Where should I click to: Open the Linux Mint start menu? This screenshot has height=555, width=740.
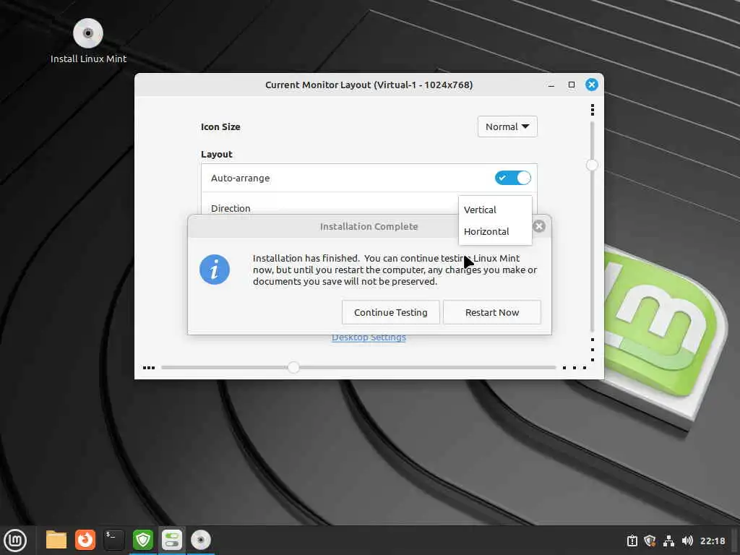pos(15,540)
